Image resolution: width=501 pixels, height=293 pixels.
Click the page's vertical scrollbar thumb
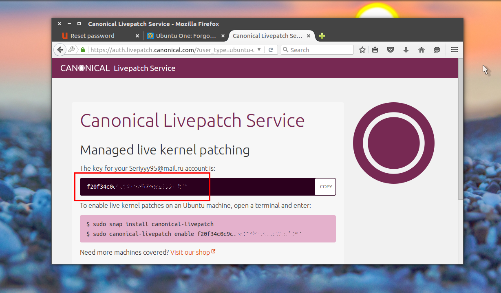click(460, 130)
